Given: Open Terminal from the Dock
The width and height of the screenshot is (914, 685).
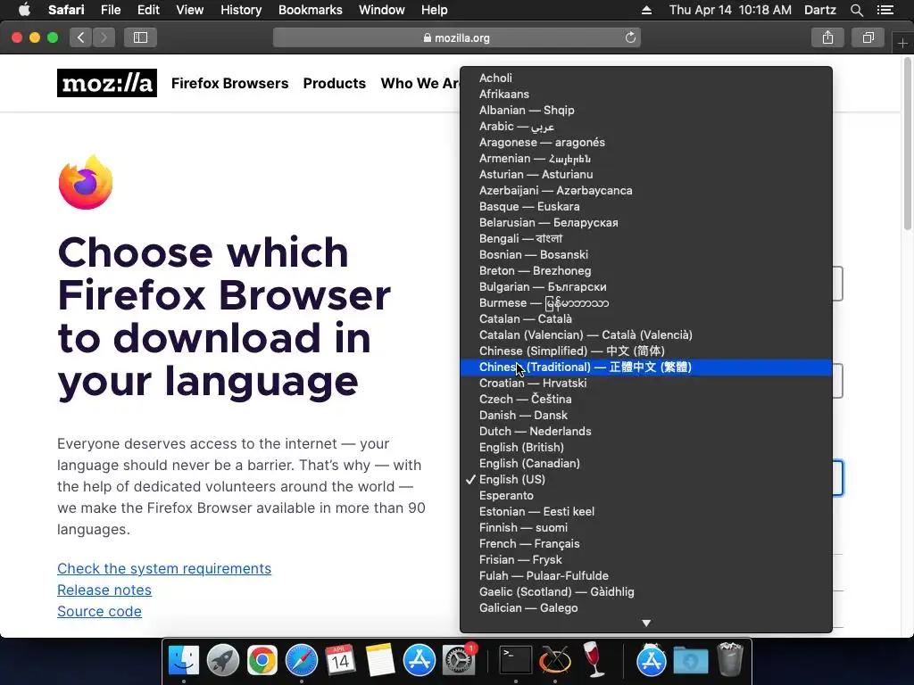Looking at the screenshot, I should [x=516, y=661].
